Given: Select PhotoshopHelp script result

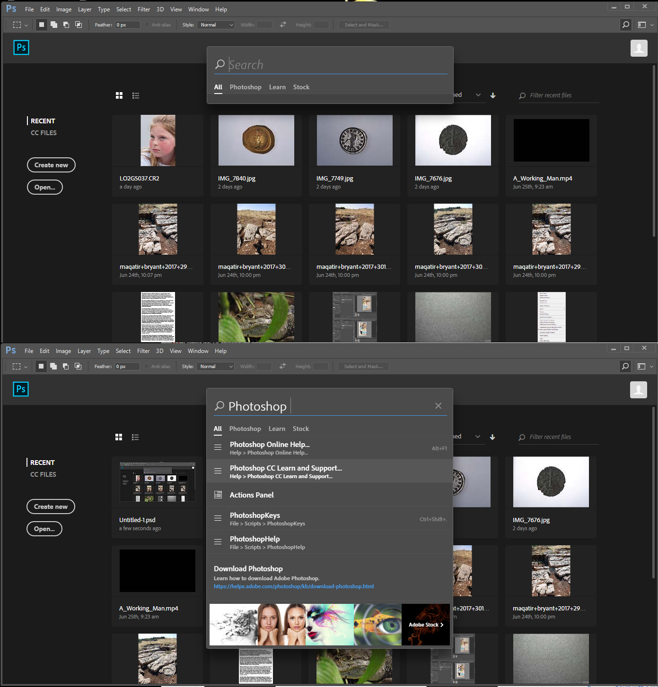Looking at the screenshot, I should (x=330, y=542).
